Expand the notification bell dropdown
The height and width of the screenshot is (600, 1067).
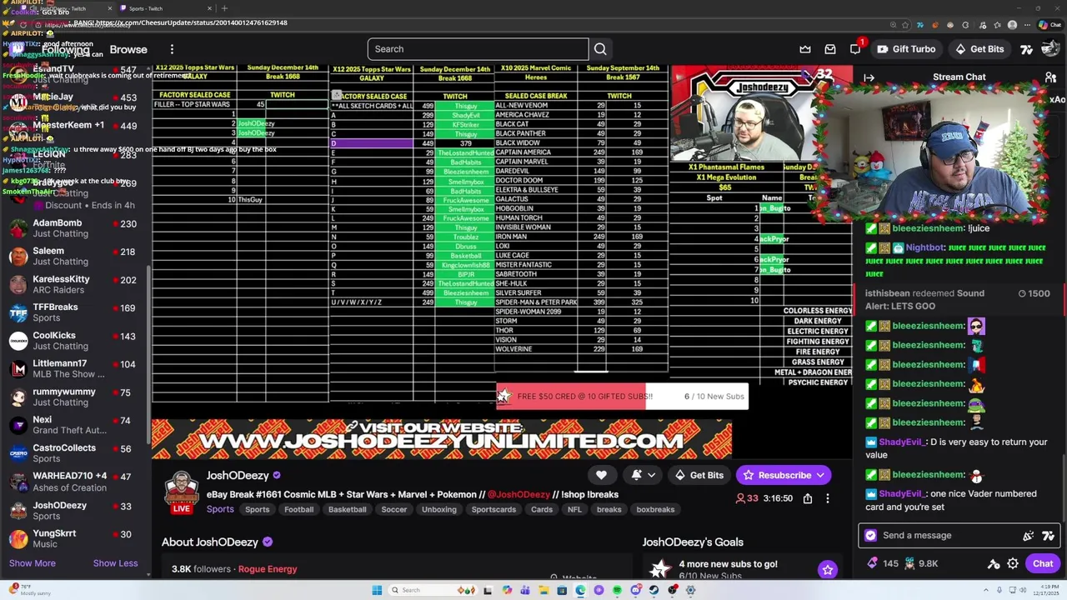tap(651, 475)
